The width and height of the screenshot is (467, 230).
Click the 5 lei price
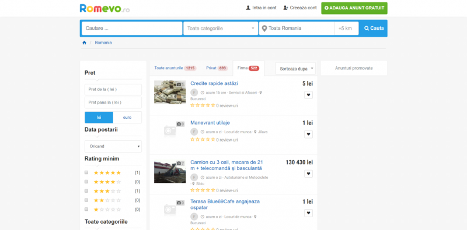[308, 84]
